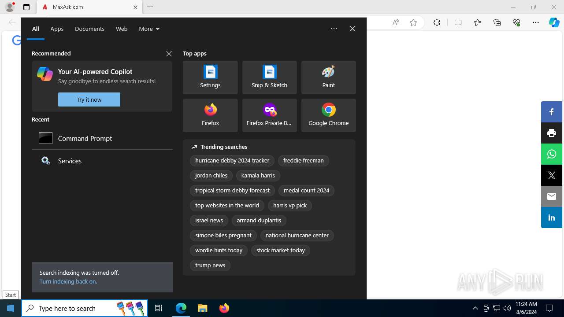
Task: Open Edge Collections
Action: (x=497, y=22)
